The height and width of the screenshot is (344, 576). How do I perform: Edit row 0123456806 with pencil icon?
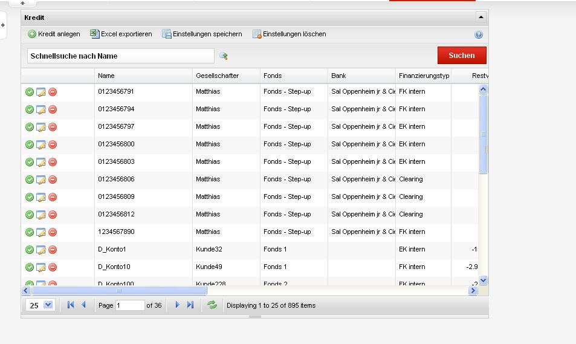[x=40, y=180]
